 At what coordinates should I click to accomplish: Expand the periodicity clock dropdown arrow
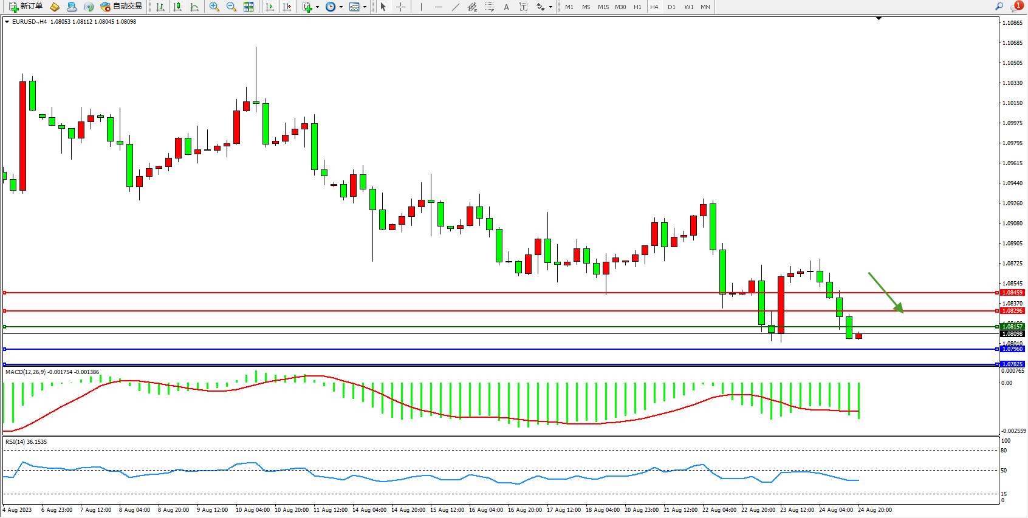pyautogui.click(x=341, y=7)
